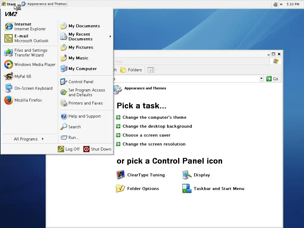Screen dimensions: 304x228
Task: Click the Go button
Action: [272, 79]
